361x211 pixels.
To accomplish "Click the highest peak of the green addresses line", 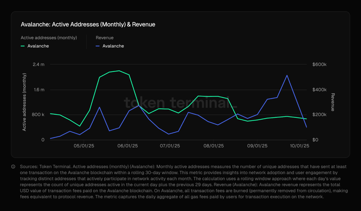I will pos(120,71).
